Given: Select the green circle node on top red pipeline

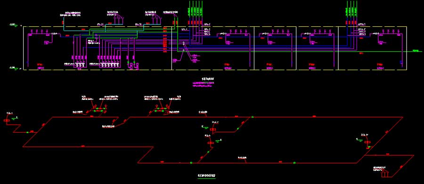Looking at the screenshot, I should point(253,117).
